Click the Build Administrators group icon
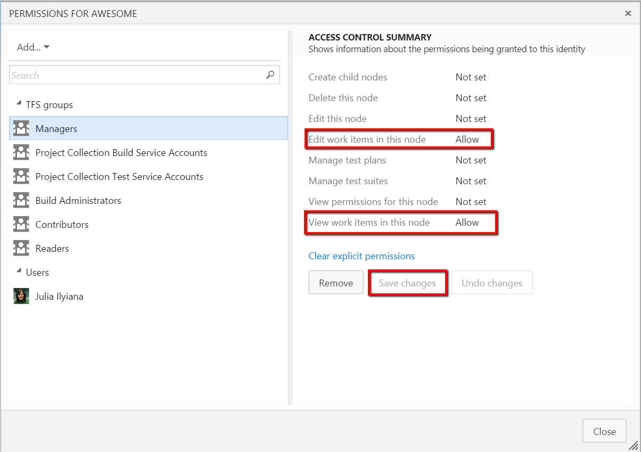The image size is (641, 452). click(21, 201)
